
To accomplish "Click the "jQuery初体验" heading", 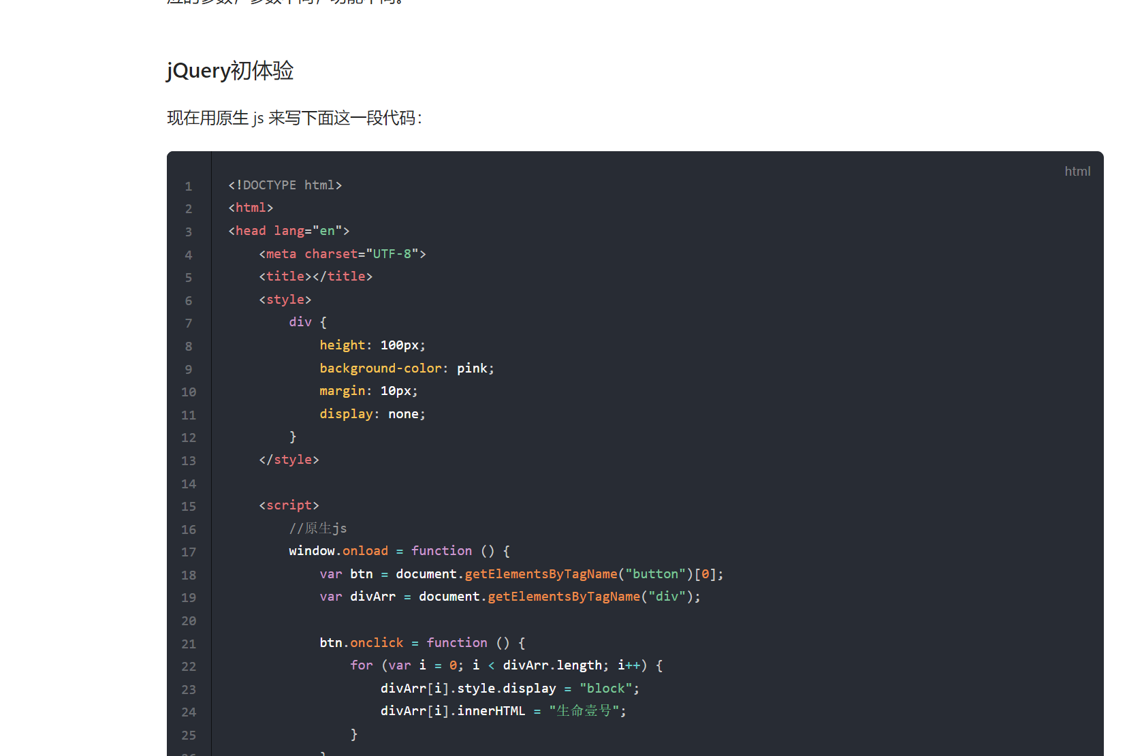I will (x=229, y=70).
